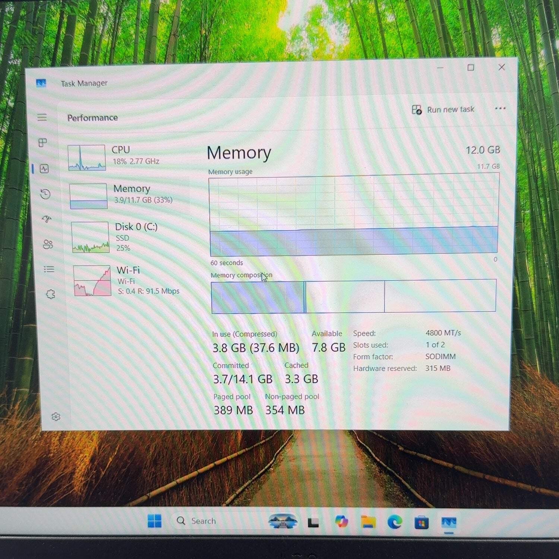Click the Wi-Fi mini graph thumbnail
This screenshot has height=559, width=559.
(92, 281)
